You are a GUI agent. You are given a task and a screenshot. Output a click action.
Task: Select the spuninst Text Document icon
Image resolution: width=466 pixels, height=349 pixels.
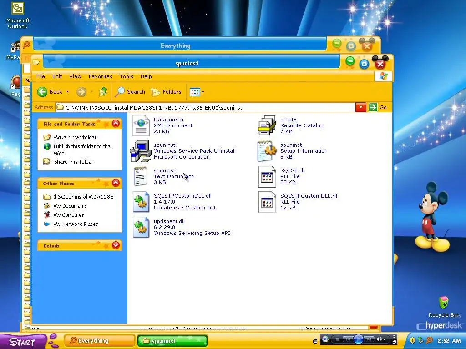click(141, 177)
